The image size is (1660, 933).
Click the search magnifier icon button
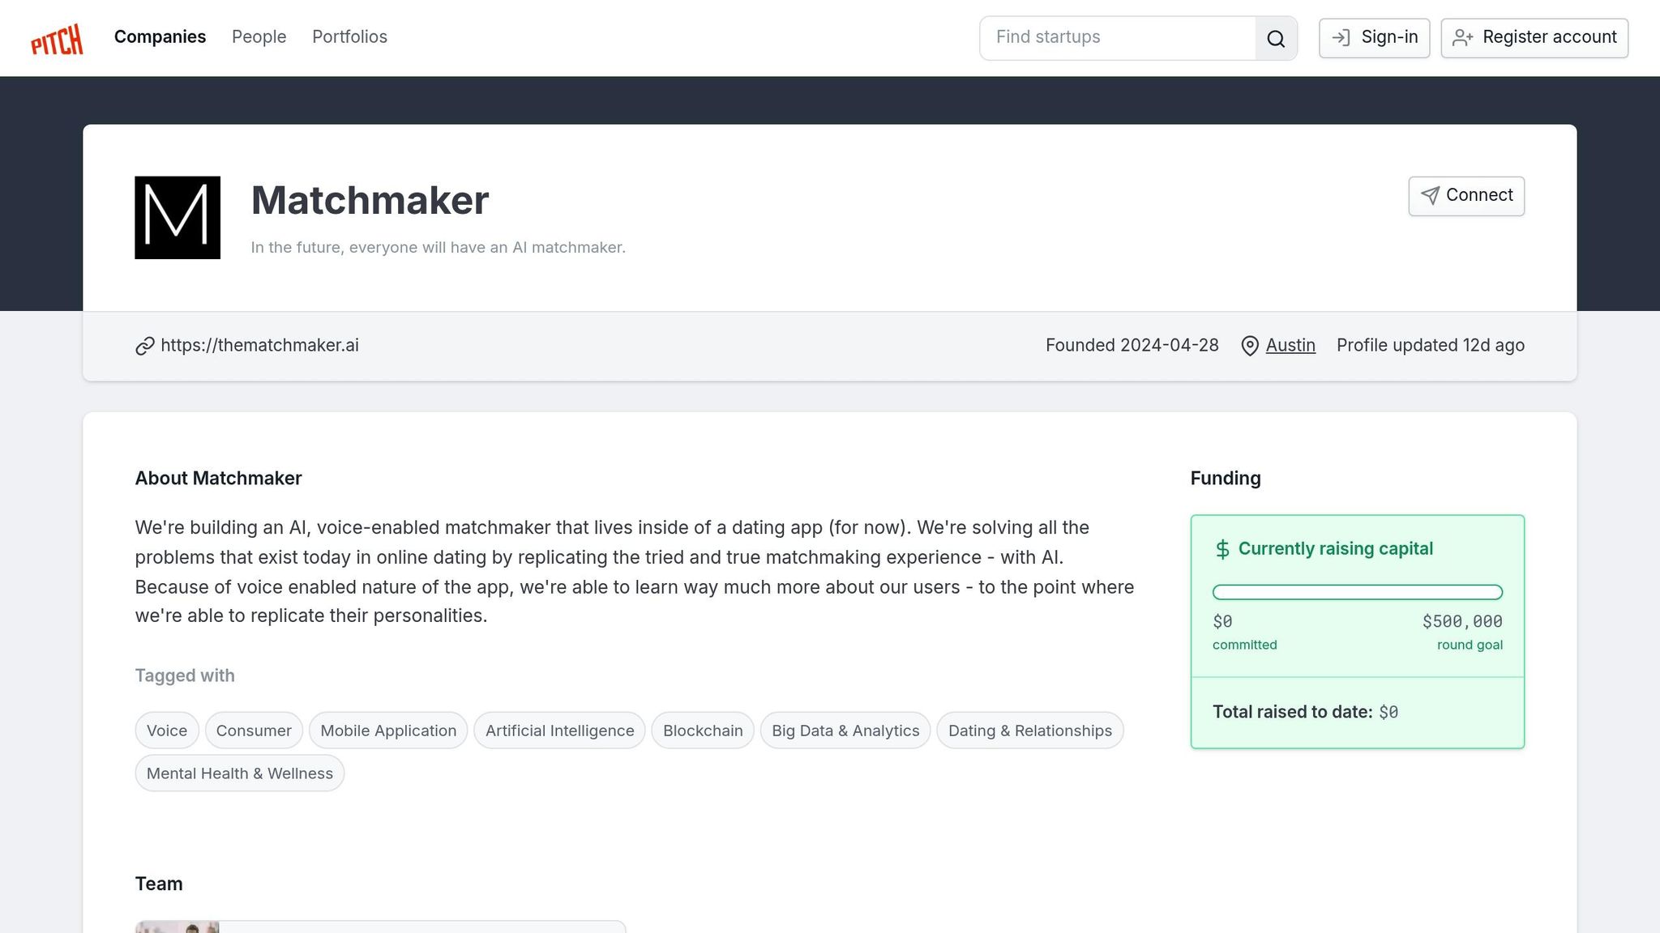1276,38
